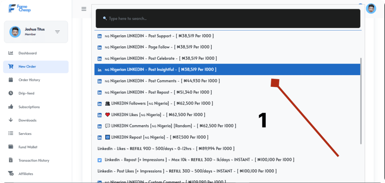Viewport: 385px width, 183px height.
Task: Select Linkedin Repost + Impressions option
Action: [x=227, y=160]
